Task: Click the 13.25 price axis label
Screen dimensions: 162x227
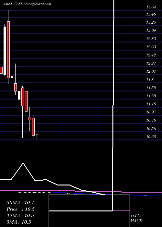Action: [151, 22]
